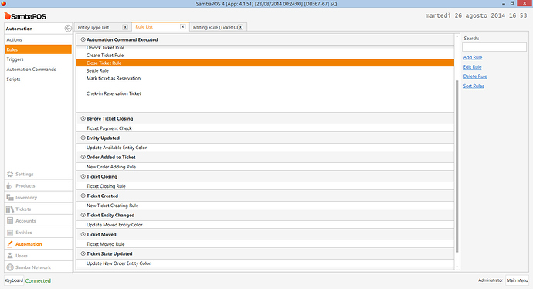
Task: Close the Rule List tab
Action: [x=183, y=26]
